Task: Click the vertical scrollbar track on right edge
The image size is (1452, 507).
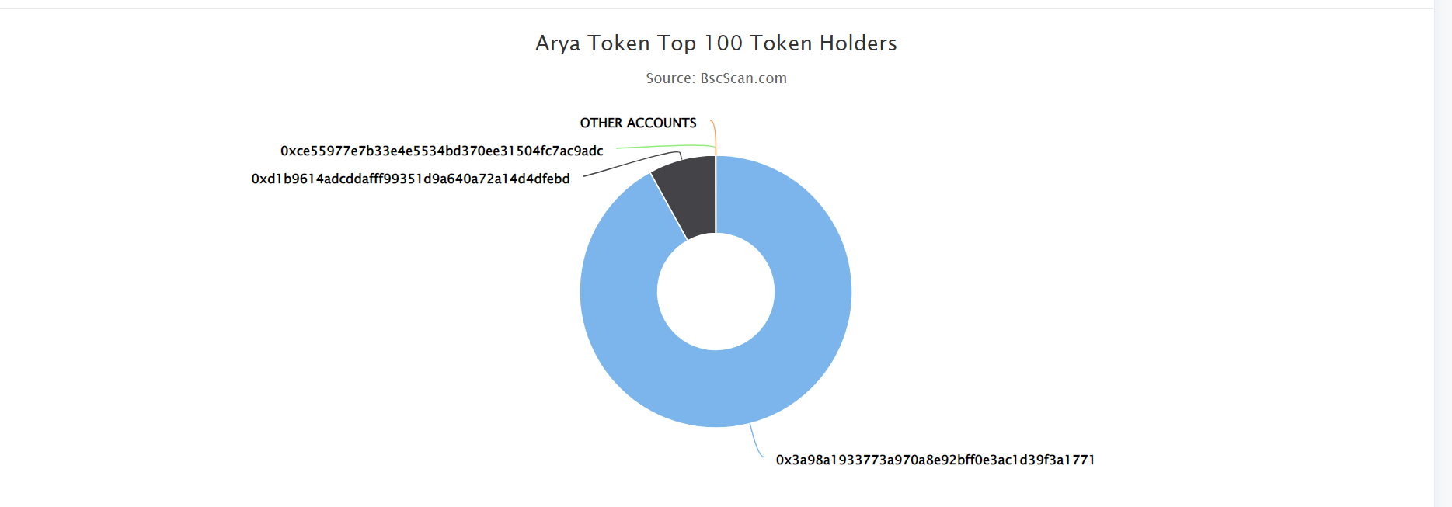Action: pyautogui.click(x=1443, y=253)
